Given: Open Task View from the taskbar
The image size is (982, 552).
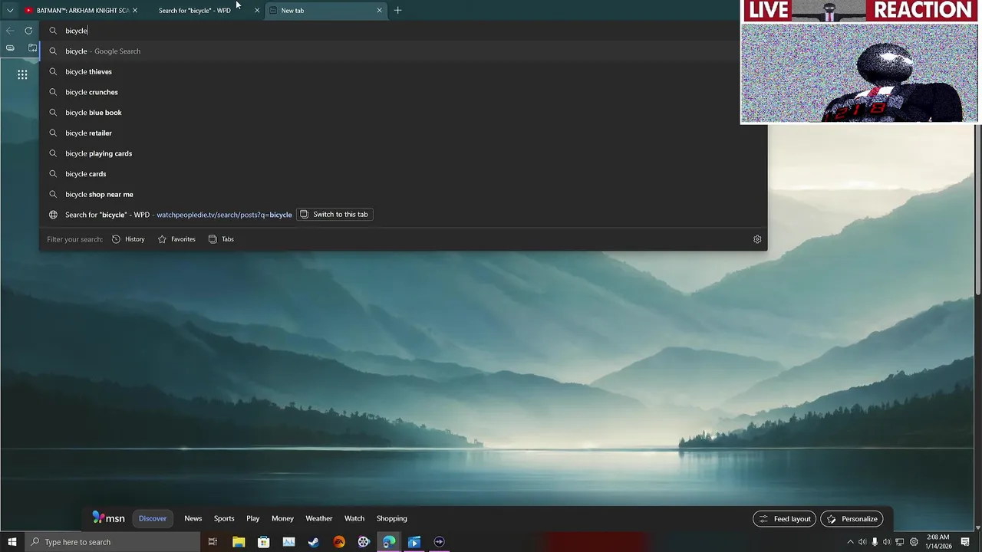Looking at the screenshot, I should coord(213,542).
